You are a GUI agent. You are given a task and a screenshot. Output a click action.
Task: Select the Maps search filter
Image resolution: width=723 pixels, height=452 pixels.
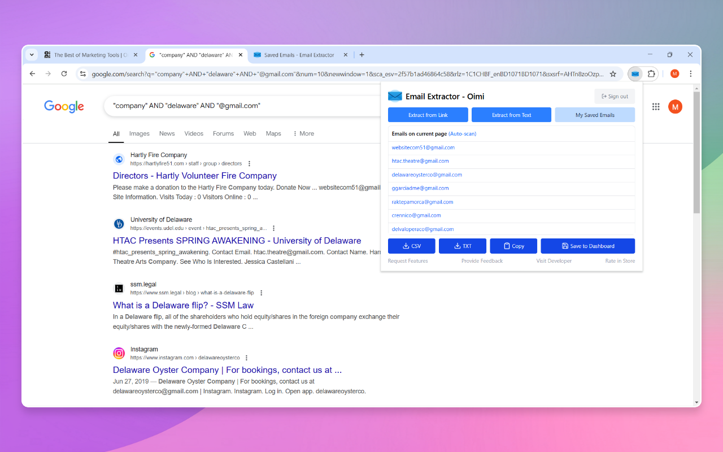coord(273,134)
